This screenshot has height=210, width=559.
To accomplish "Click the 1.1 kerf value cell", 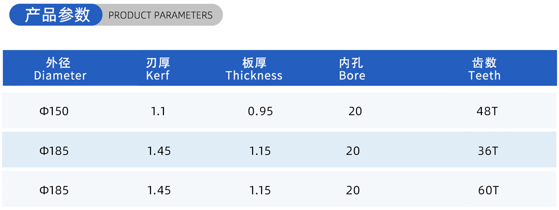I will pyautogui.click(x=158, y=111).
